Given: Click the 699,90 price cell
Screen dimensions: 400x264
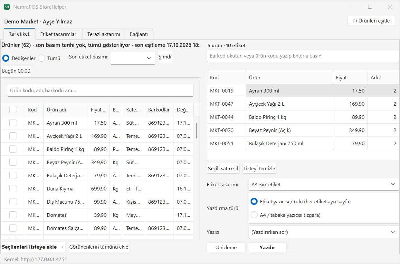Looking at the screenshot, I should [x=99, y=189].
